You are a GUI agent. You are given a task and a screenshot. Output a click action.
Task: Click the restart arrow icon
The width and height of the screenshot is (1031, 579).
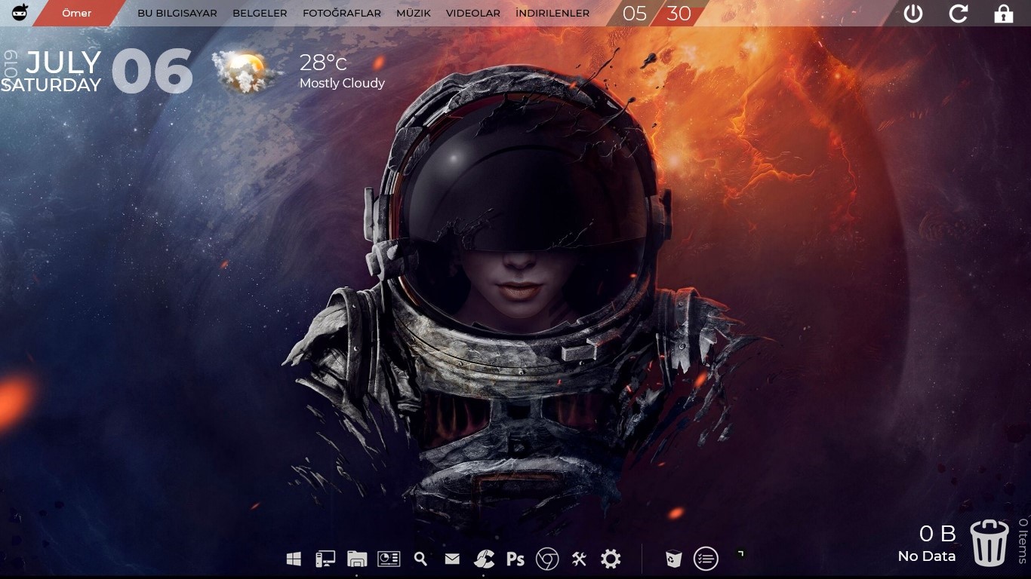click(x=959, y=14)
